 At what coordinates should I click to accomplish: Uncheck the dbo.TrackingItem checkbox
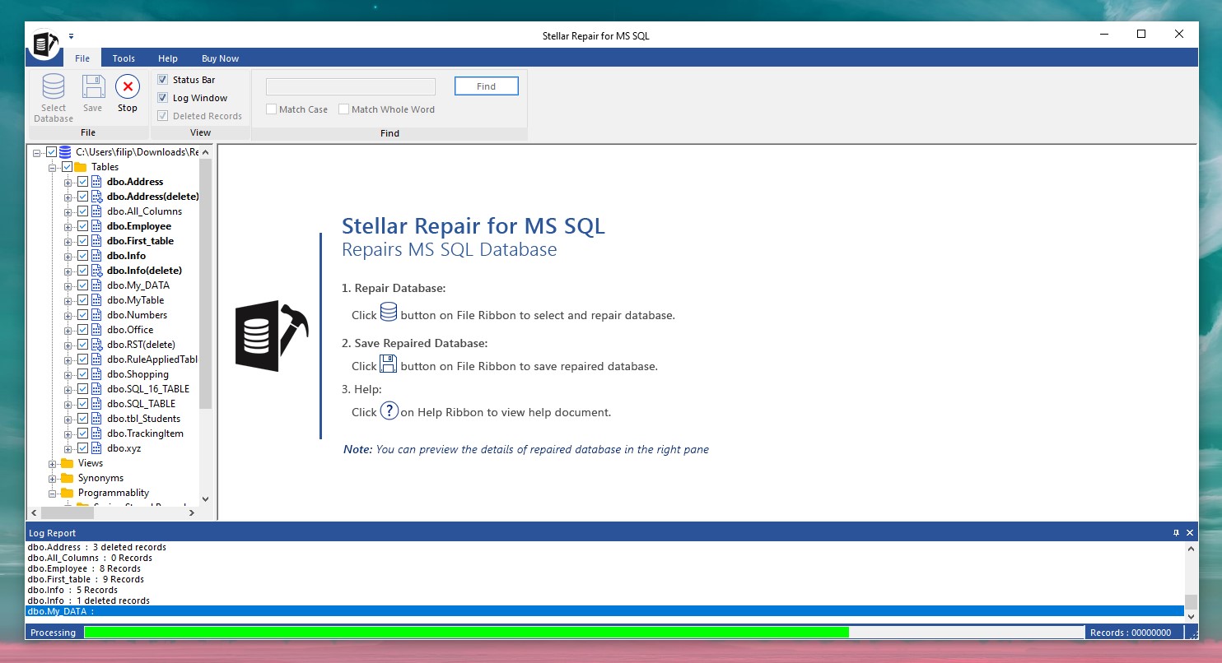(82, 433)
